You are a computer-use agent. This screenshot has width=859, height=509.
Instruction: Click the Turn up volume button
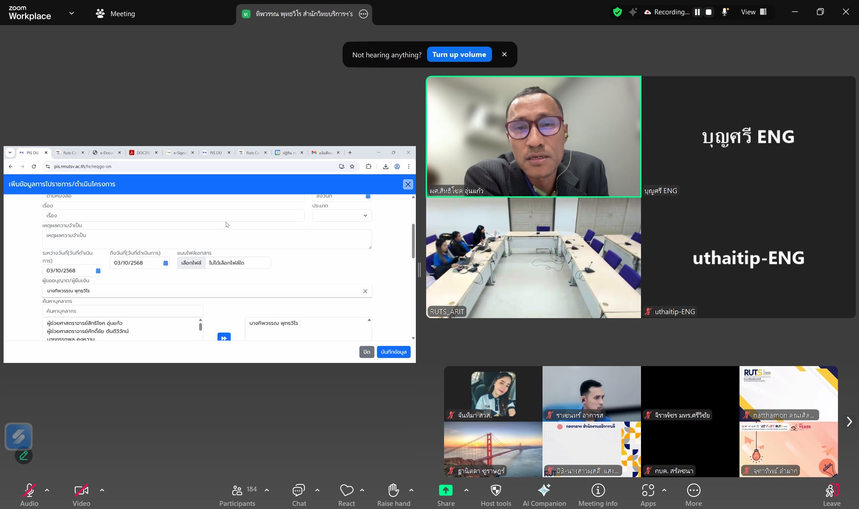459,55
